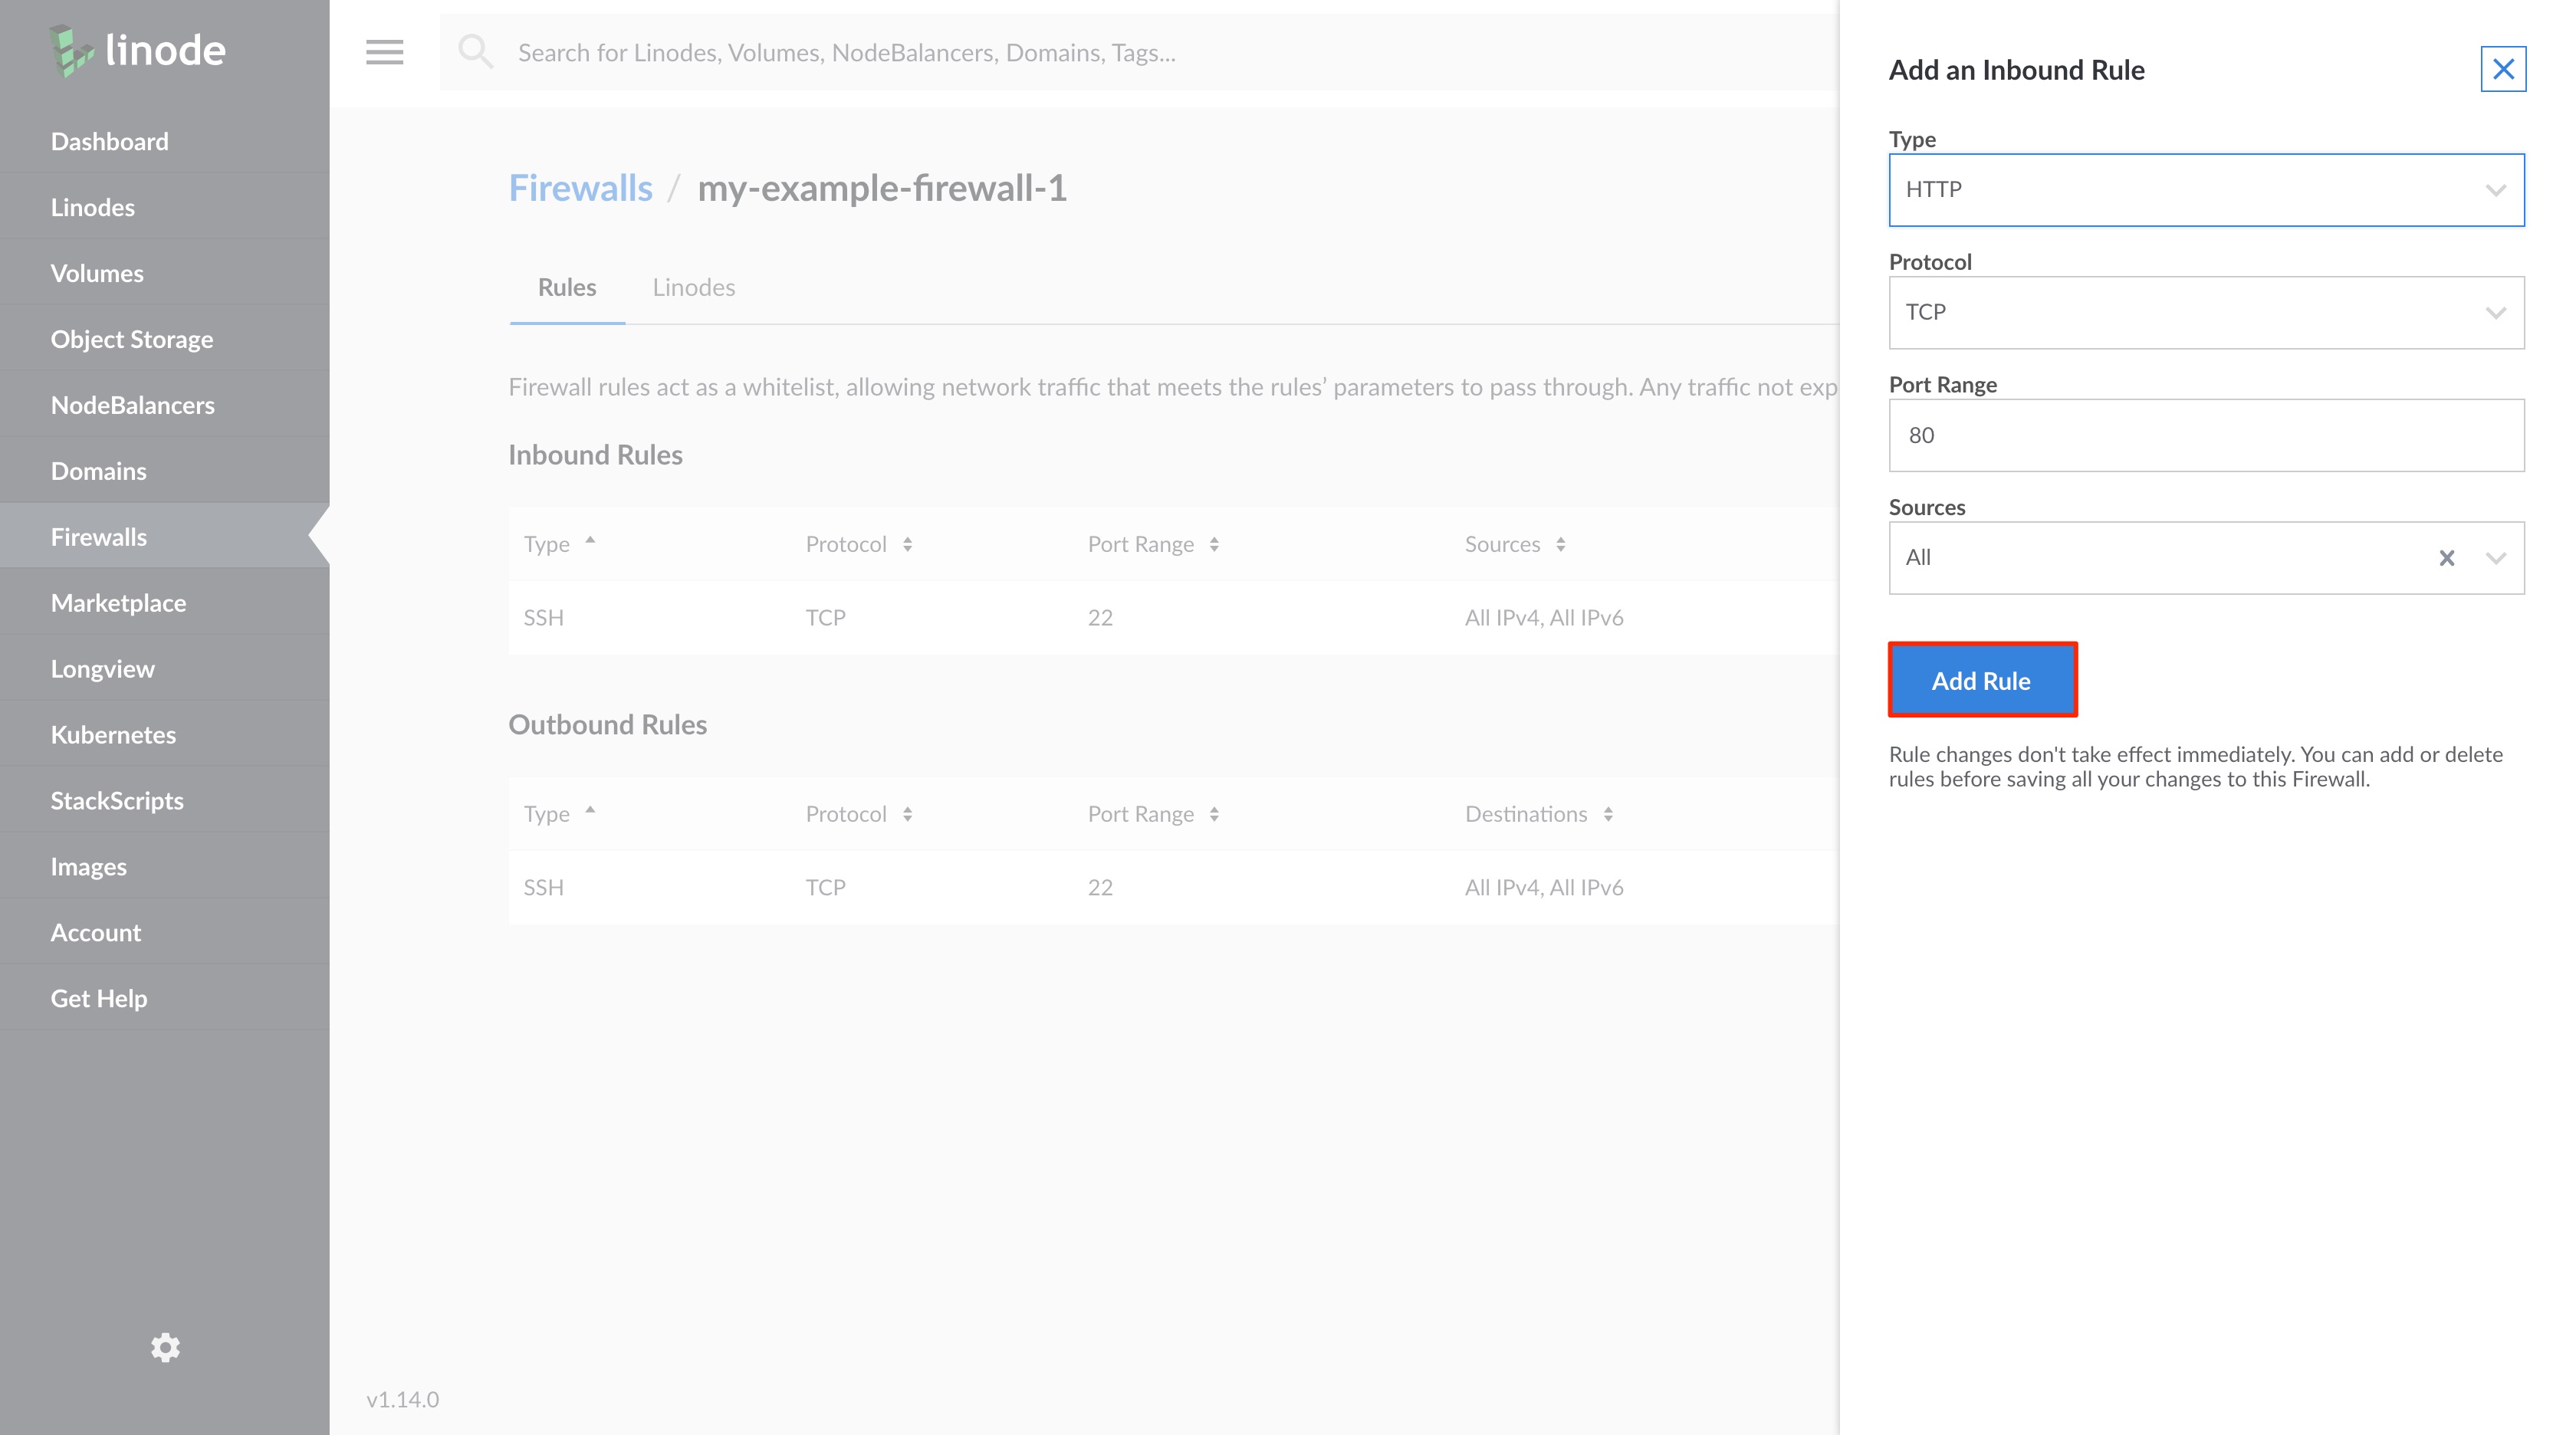Select the Rules tab
2576x1435 pixels.
tap(566, 288)
